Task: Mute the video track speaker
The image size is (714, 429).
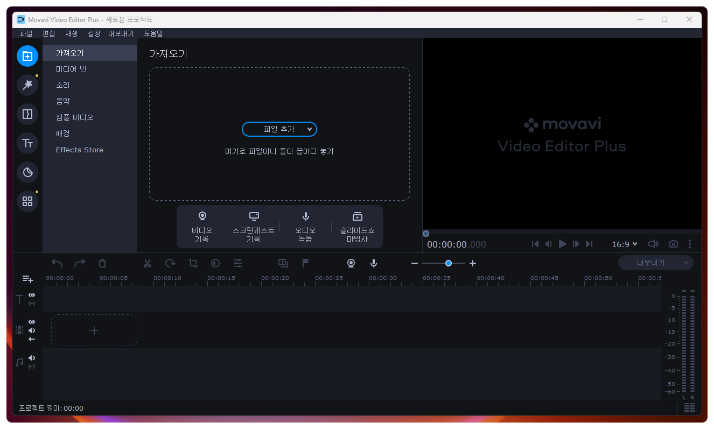Action: click(x=32, y=330)
